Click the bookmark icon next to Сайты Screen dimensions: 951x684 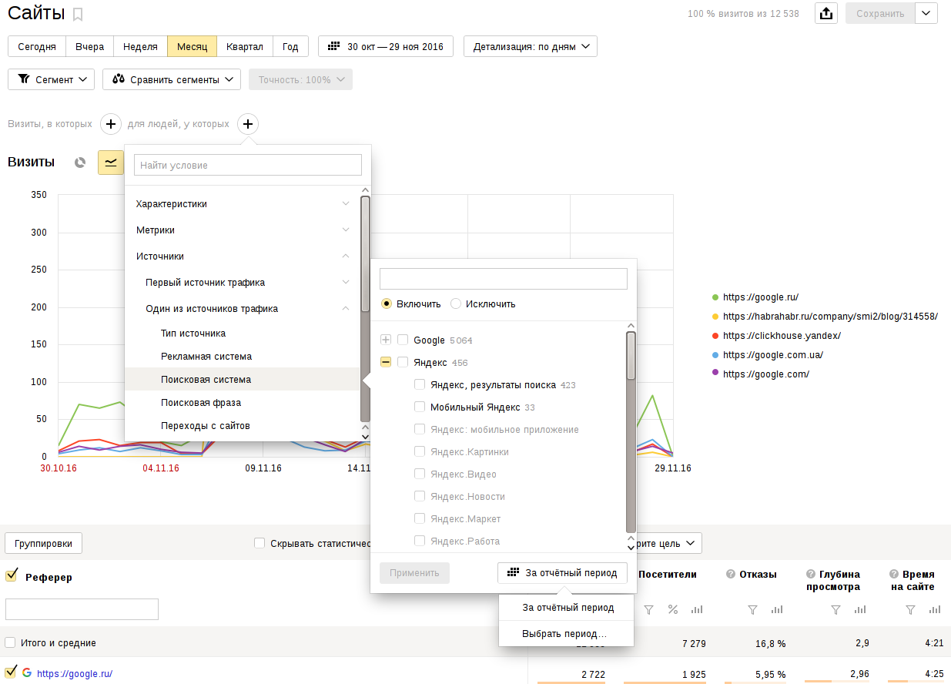(78, 14)
